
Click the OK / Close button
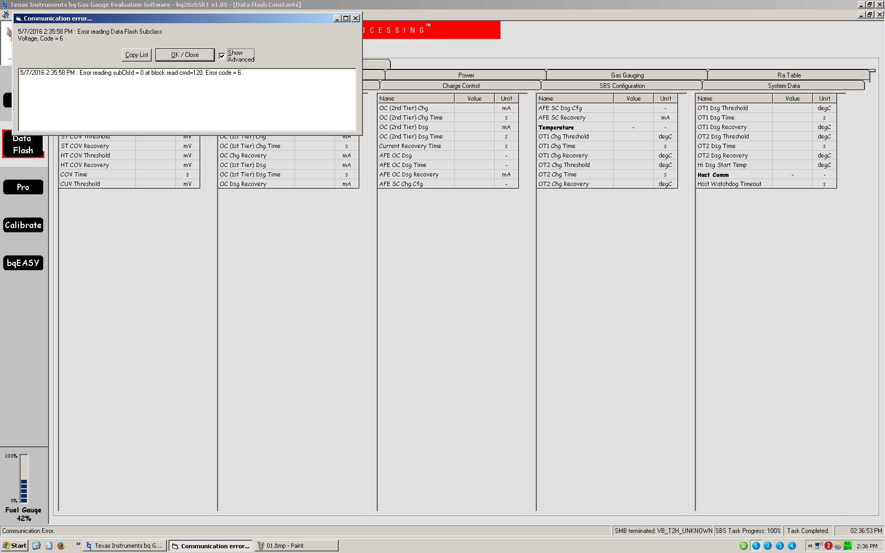(x=185, y=55)
